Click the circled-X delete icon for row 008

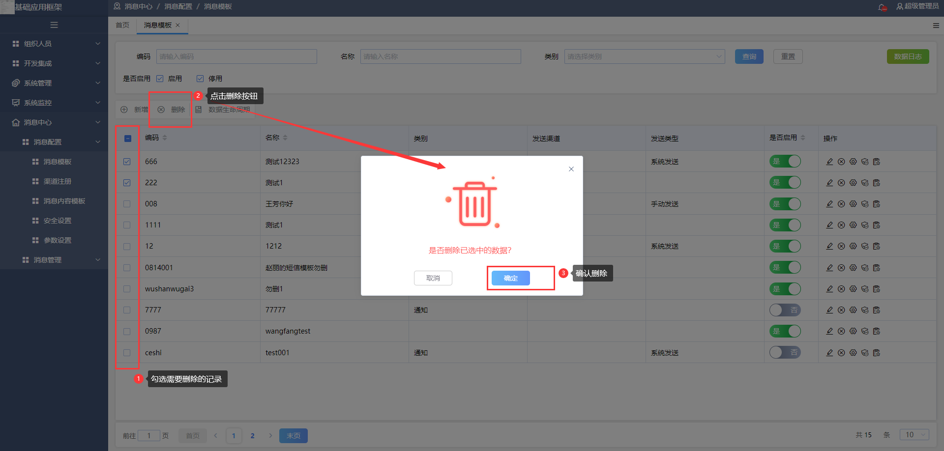(841, 204)
